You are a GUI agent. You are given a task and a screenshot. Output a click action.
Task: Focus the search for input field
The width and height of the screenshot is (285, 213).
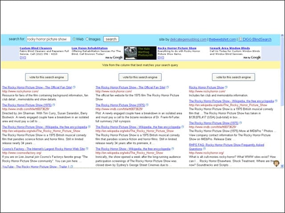(x=49, y=39)
